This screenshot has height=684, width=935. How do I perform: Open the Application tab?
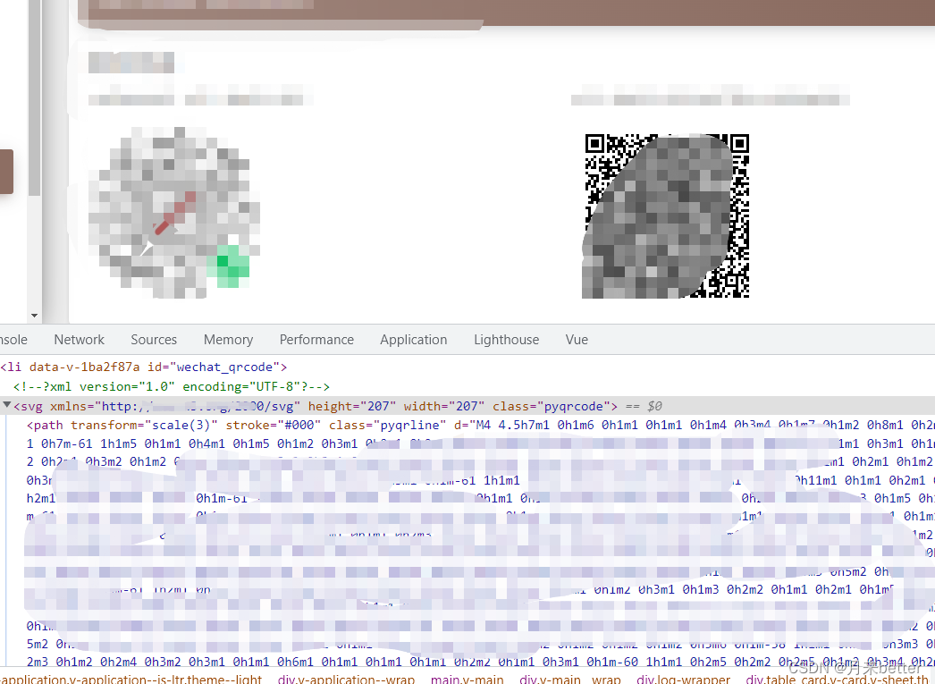[x=414, y=339]
